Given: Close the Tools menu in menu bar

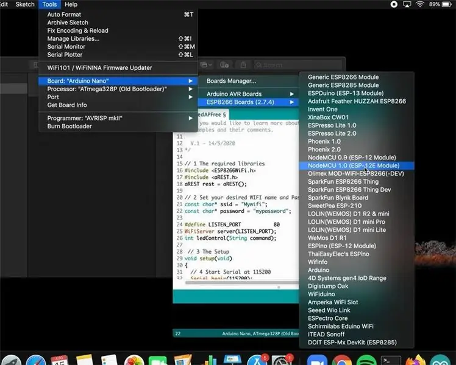Looking at the screenshot, I should [x=49, y=4].
